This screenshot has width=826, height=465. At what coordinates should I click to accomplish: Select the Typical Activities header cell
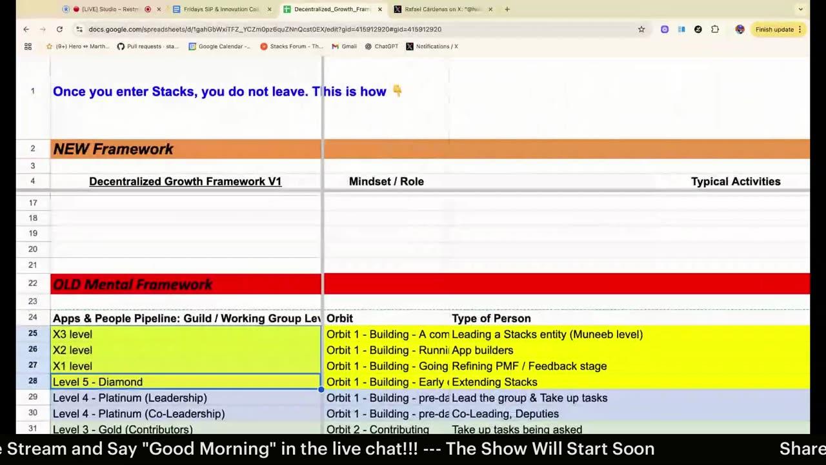coord(736,181)
